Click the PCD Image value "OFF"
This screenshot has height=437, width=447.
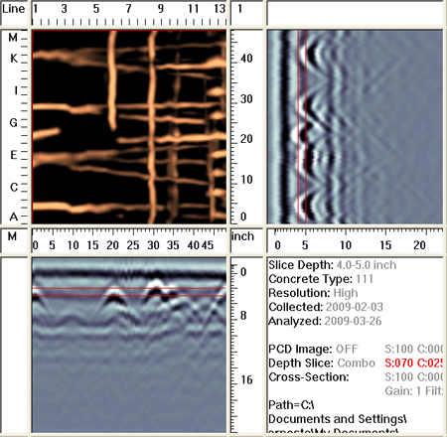pos(347,349)
